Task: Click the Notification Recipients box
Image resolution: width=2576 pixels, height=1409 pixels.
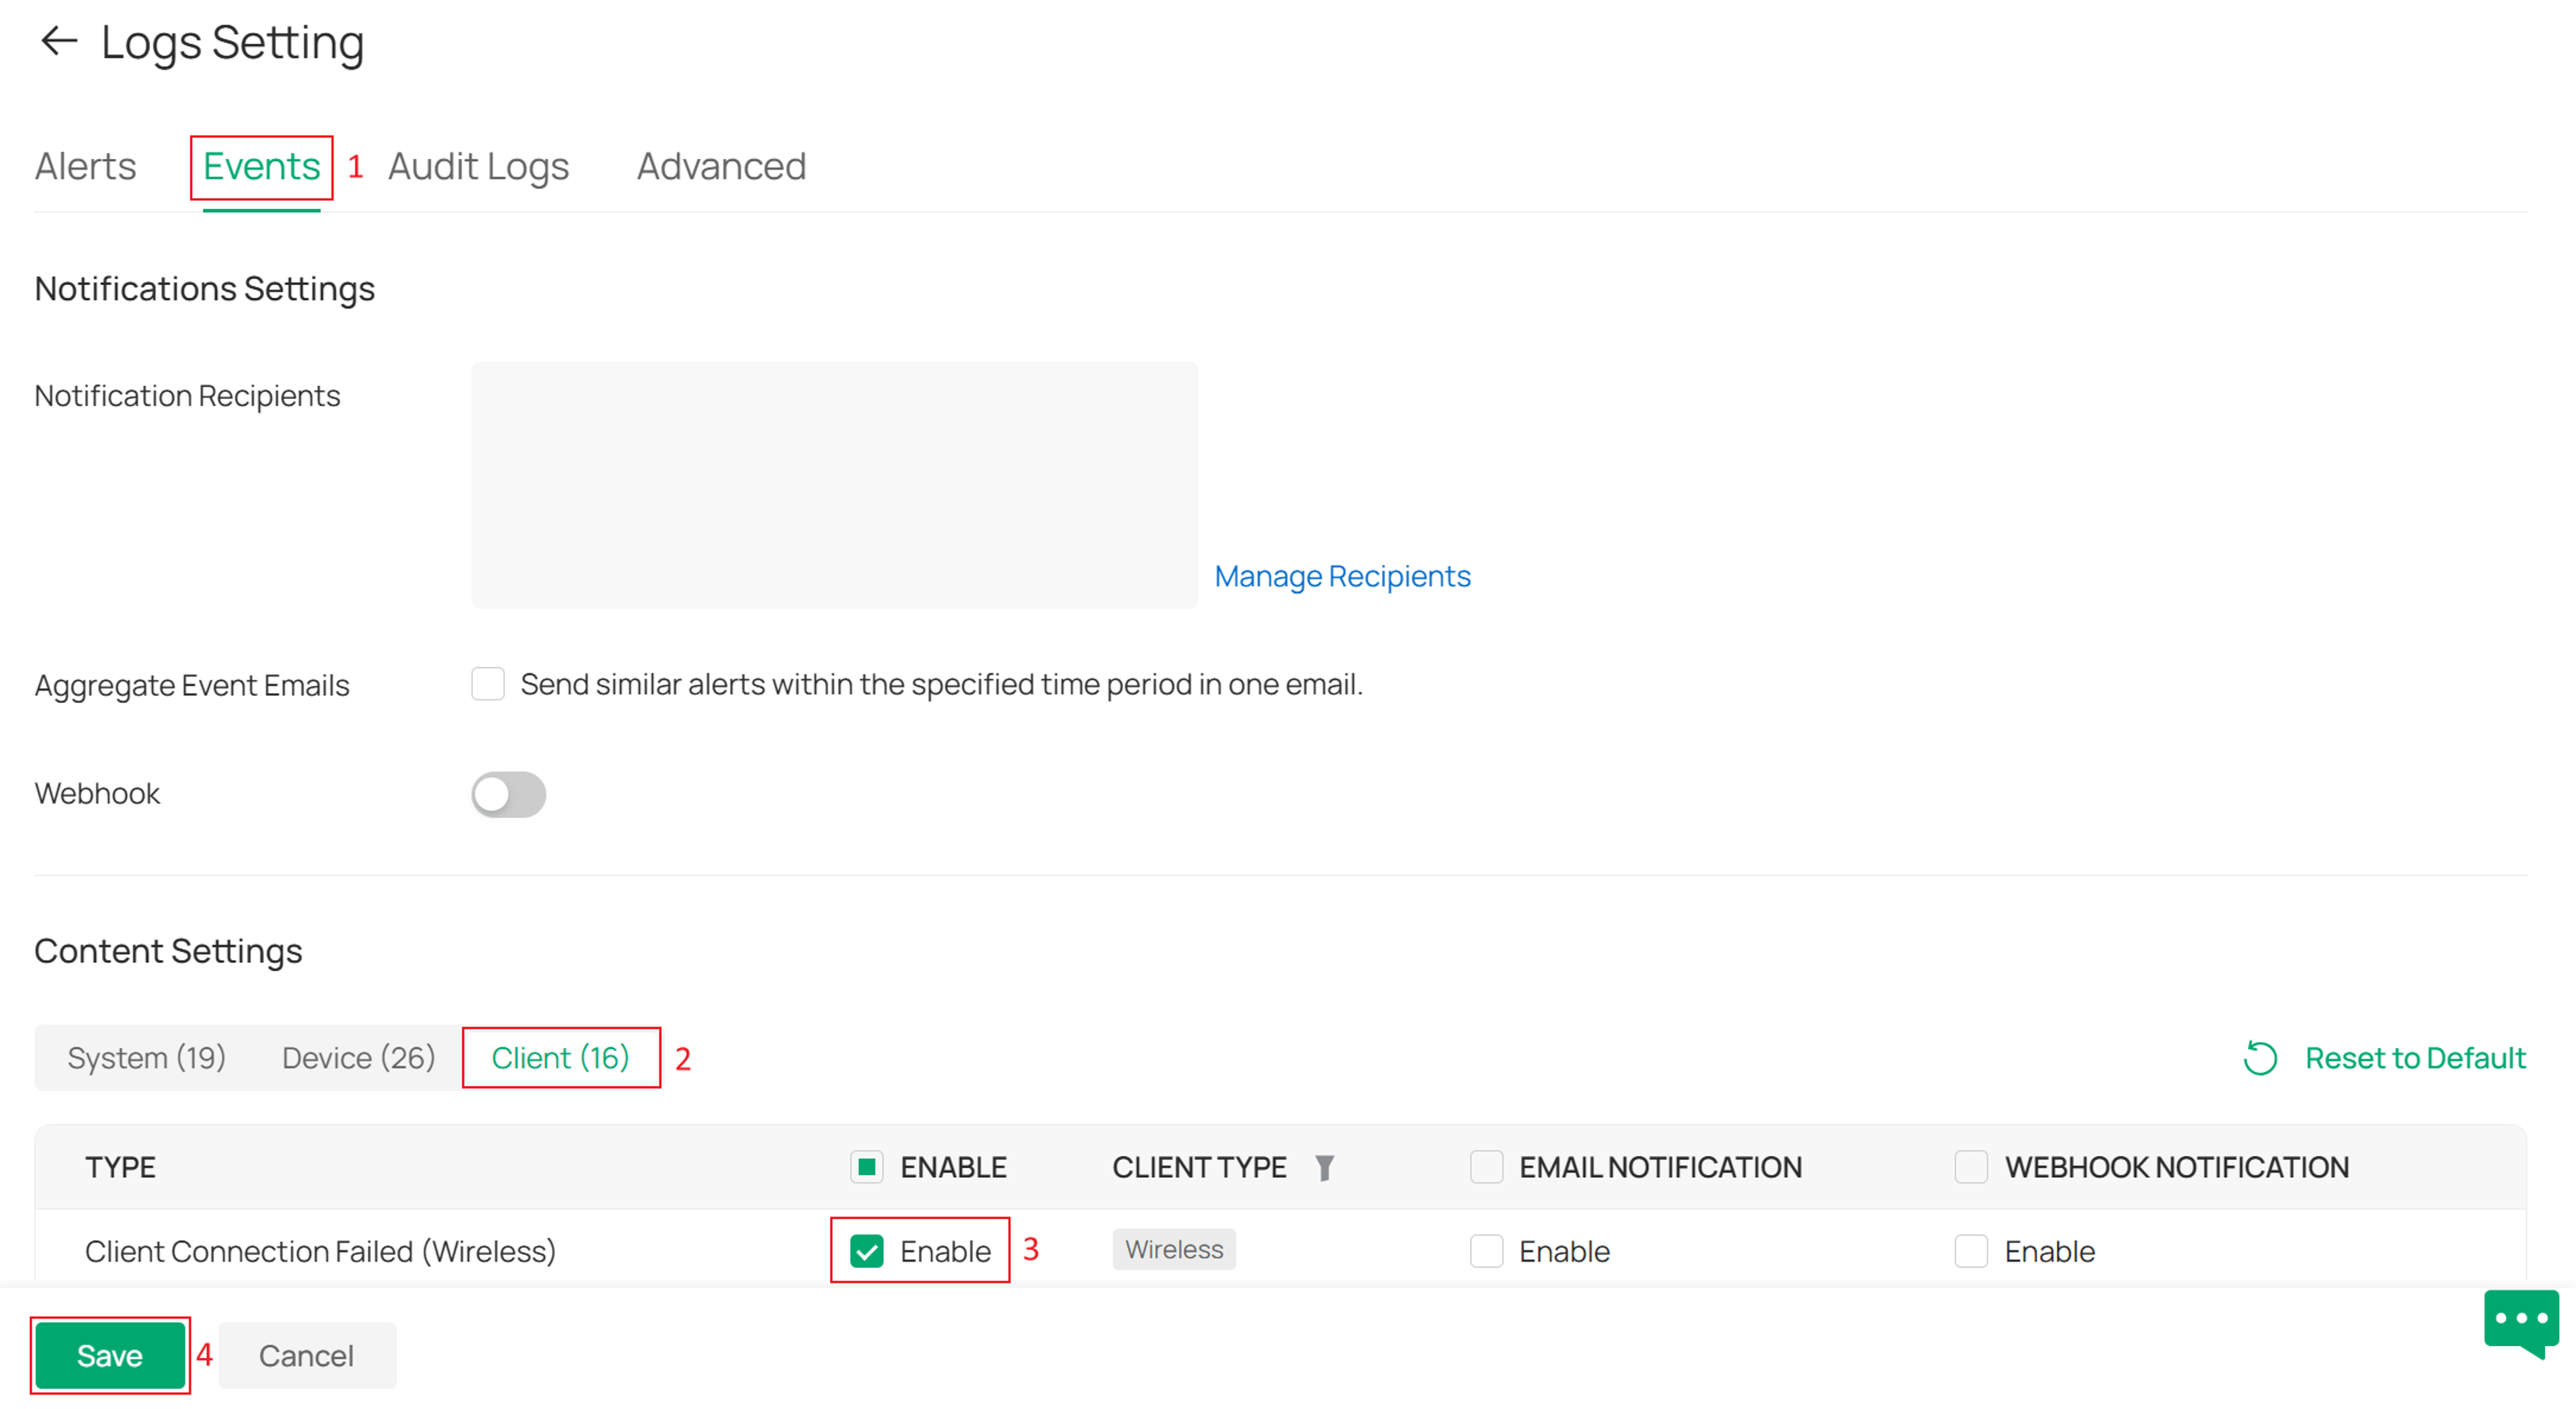Action: coord(835,486)
